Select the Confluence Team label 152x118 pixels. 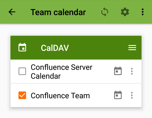(x=60, y=95)
